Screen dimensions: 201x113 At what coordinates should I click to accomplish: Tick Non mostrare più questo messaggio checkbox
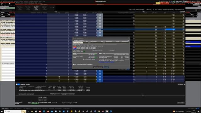[x=73, y=64]
